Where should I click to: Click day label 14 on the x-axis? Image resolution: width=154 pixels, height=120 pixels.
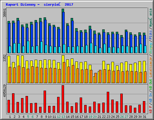[x=68, y=117]
